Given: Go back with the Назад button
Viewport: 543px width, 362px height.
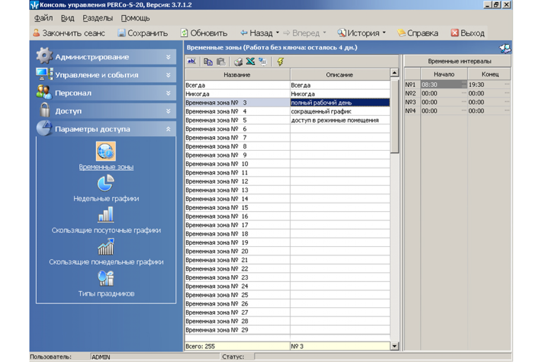Looking at the screenshot, I should 257,33.
